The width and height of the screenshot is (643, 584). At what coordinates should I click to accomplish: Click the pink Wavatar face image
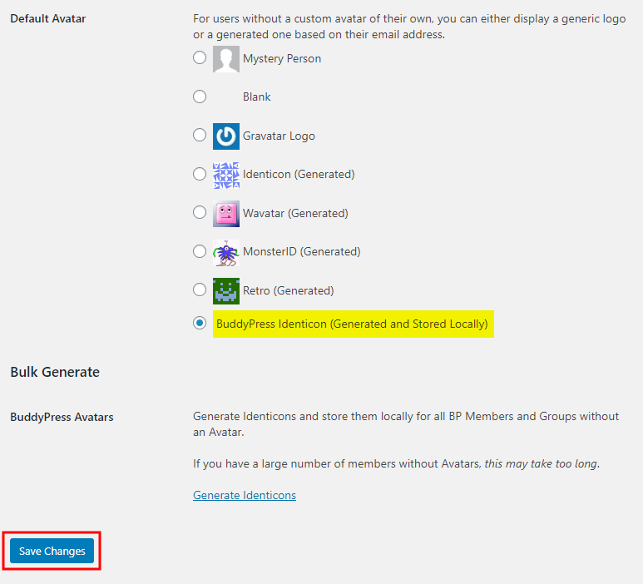click(225, 213)
